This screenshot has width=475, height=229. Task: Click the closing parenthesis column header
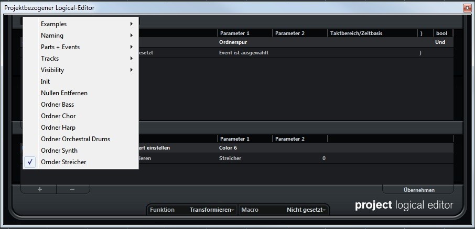[422, 33]
